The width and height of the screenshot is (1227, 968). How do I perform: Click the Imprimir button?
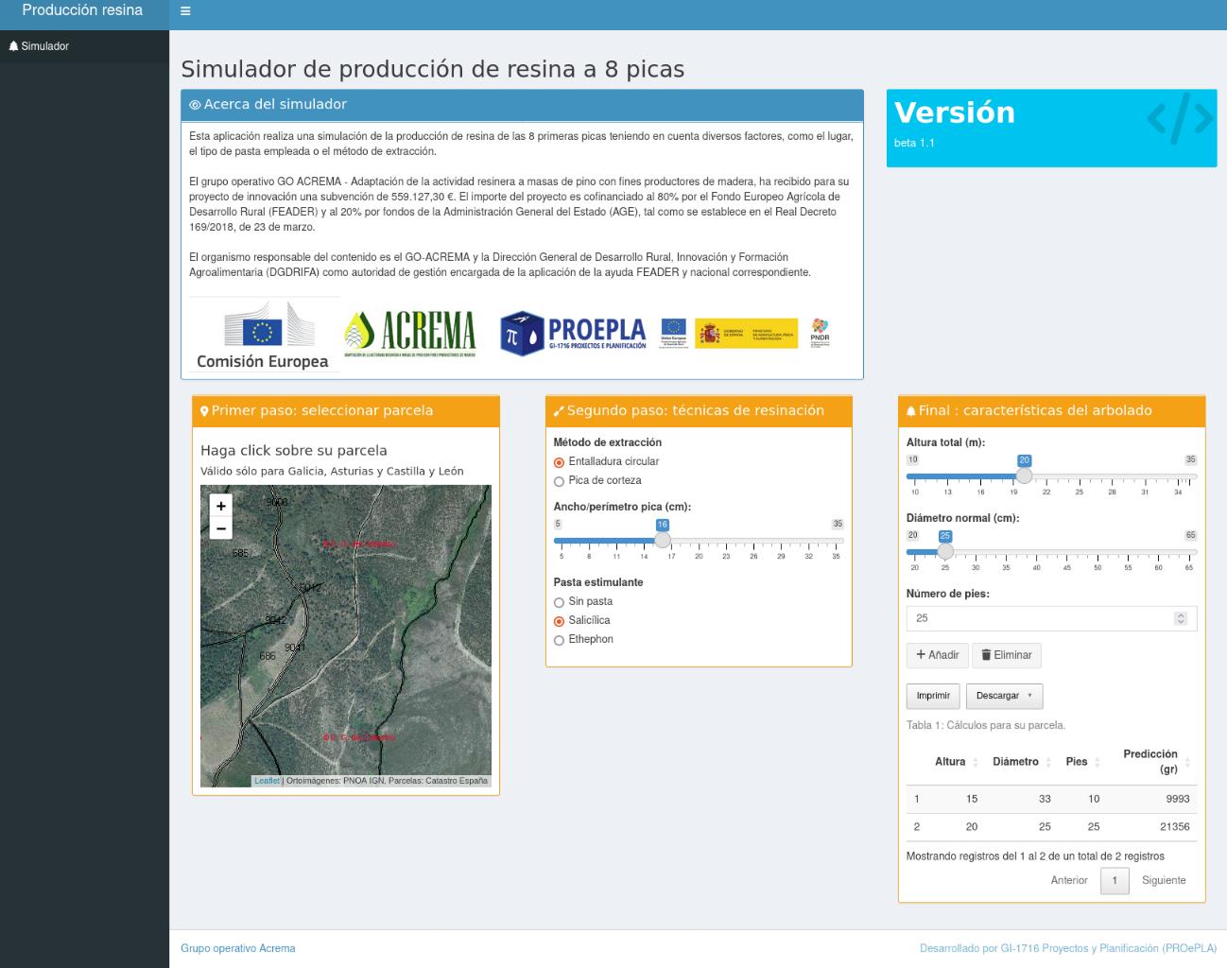pyautogui.click(x=933, y=696)
